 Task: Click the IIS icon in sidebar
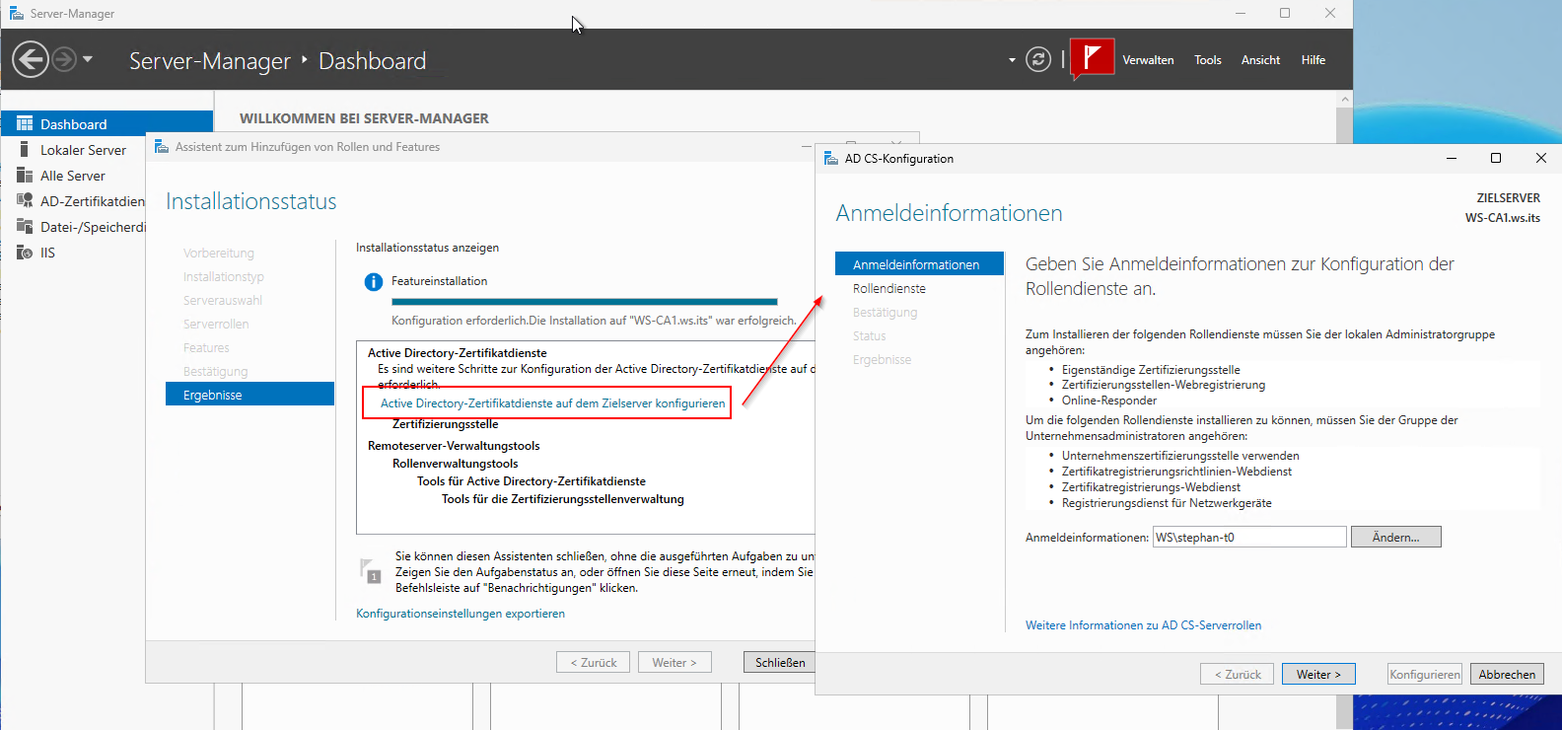[x=25, y=253]
